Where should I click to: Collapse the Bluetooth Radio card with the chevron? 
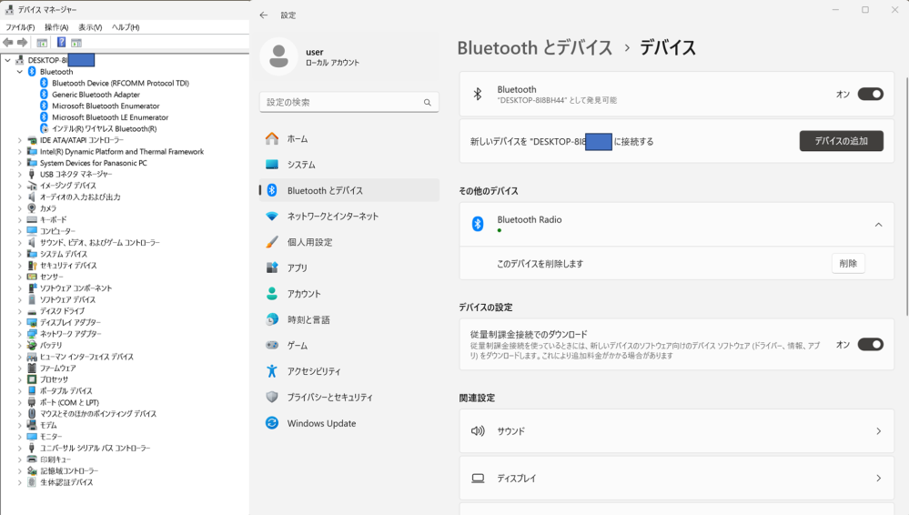click(x=879, y=225)
